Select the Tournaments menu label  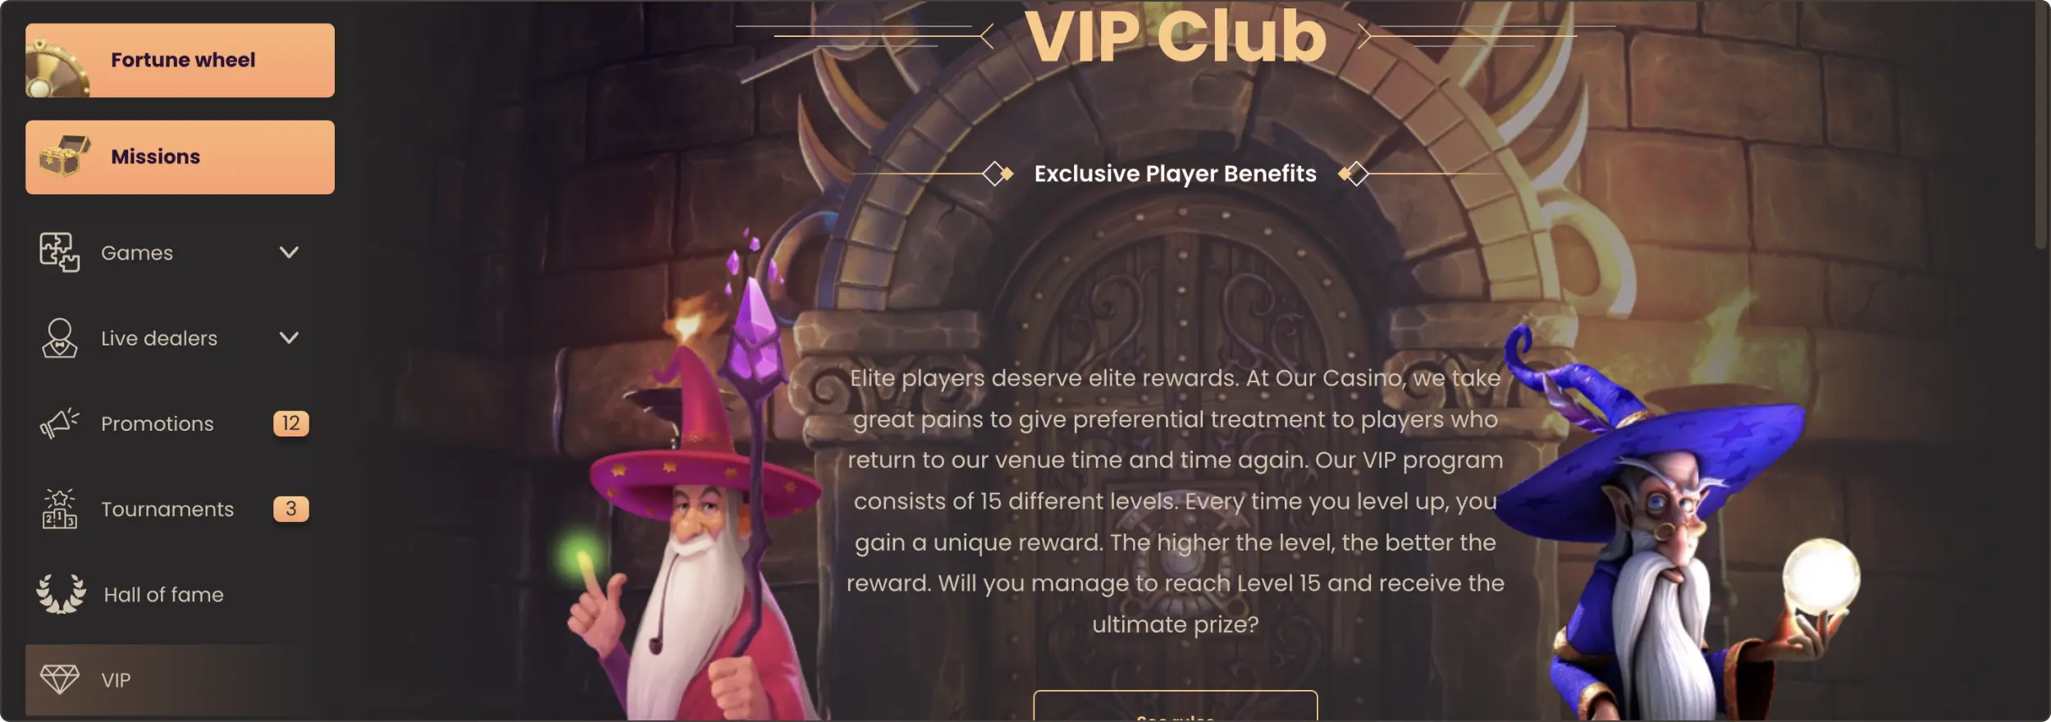click(167, 510)
